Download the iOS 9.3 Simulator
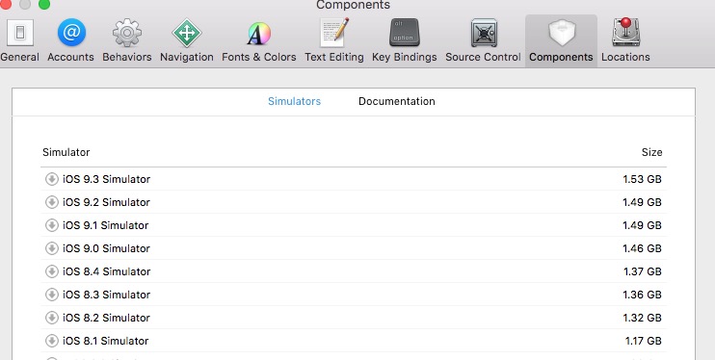Screen dimensions: 715x360 pos(51,179)
